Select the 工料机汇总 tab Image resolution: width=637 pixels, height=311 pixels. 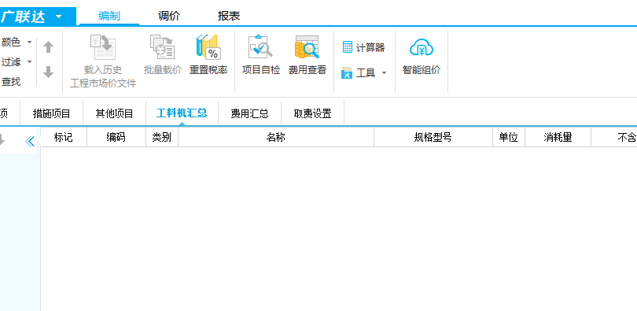coord(182,113)
